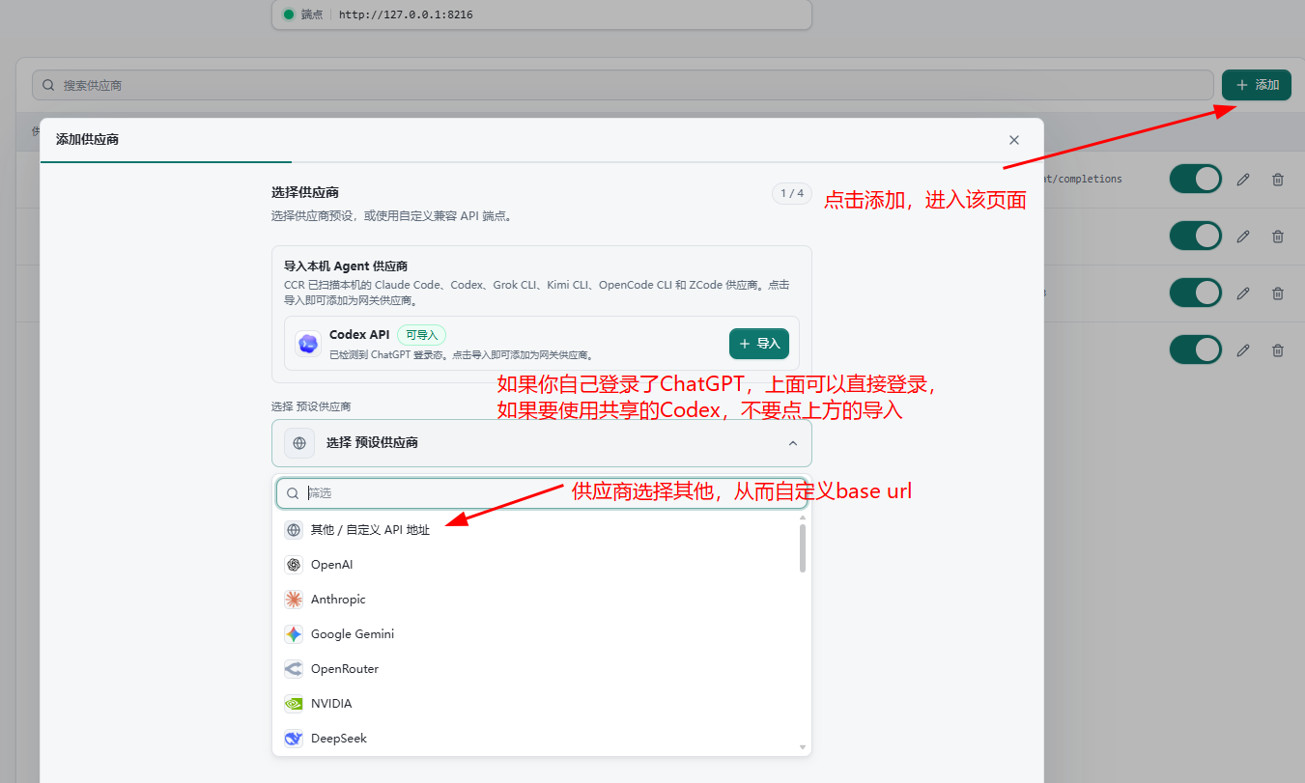Screen dimensions: 1305x783
Task: Click the magnifier icon in 搜索供应商 box
Action: [48, 85]
